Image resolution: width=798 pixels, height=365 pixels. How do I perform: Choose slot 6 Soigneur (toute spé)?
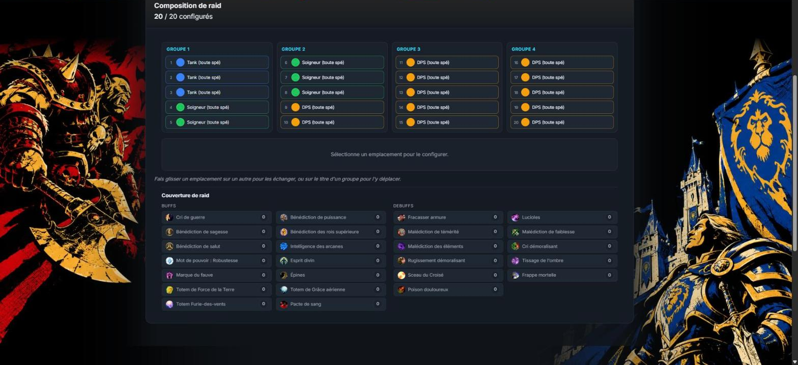[x=332, y=63]
